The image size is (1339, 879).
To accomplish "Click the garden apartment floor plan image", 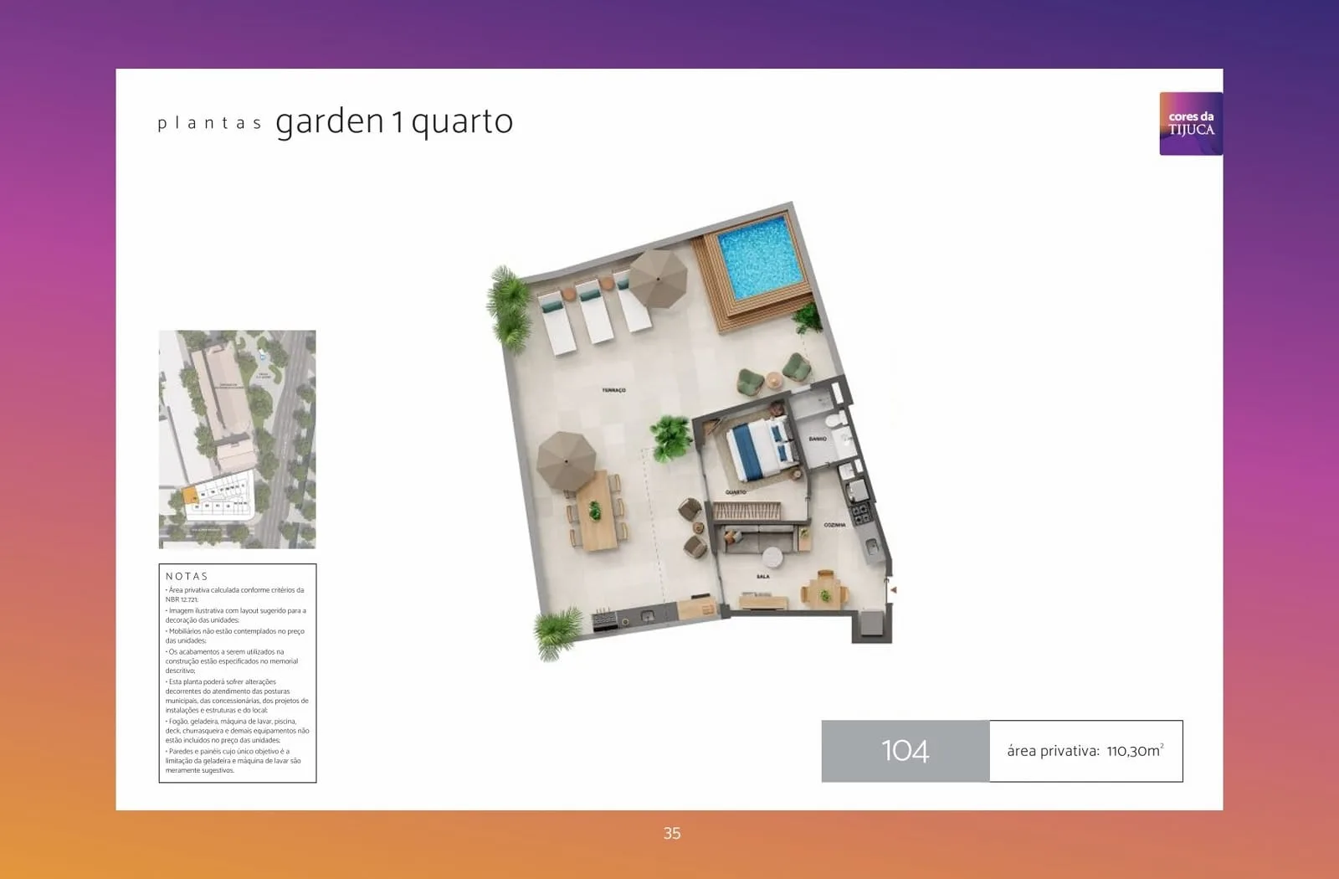I will tap(690, 431).
